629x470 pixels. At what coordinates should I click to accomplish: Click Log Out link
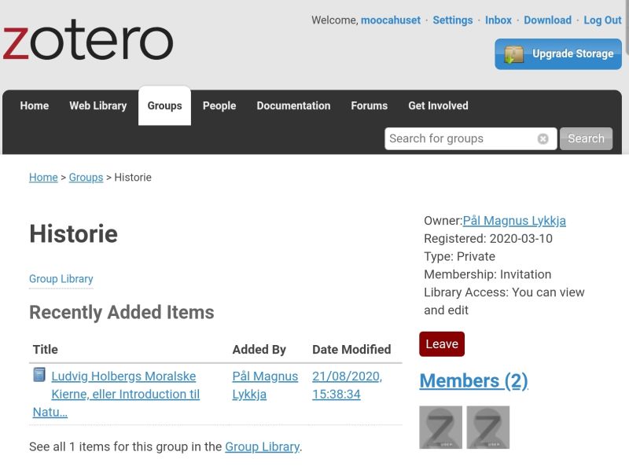[602, 20]
